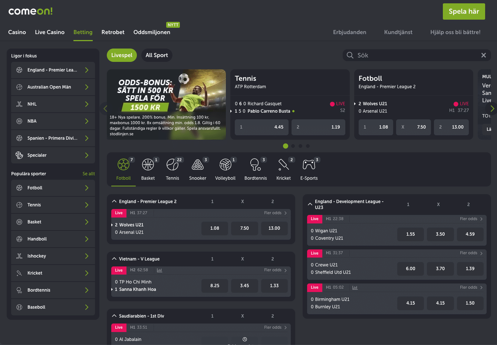The image size is (497, 345).
Task: Expand the Tennis sidebar row chevron
Action: [x=87, y=205]
